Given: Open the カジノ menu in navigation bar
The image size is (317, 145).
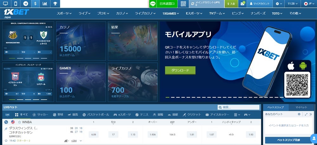Looking at the screenshot, I should coord(122,14).
